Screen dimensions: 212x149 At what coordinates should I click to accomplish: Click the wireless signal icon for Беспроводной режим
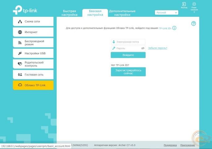click(x=20, y=43)
